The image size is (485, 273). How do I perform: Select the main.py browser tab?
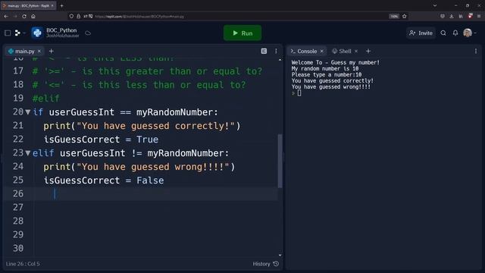point(28,5)
